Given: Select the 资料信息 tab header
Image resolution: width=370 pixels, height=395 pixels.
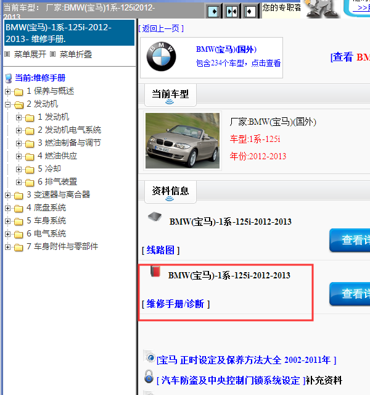Looking at the screenshot, I should 170,192.
